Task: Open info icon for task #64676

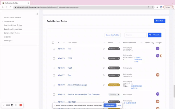Action: coord(104,68)
